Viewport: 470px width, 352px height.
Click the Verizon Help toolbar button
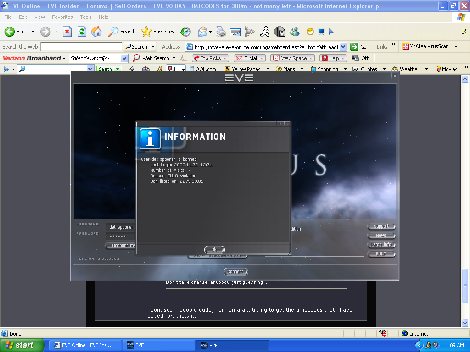[333, 58]
